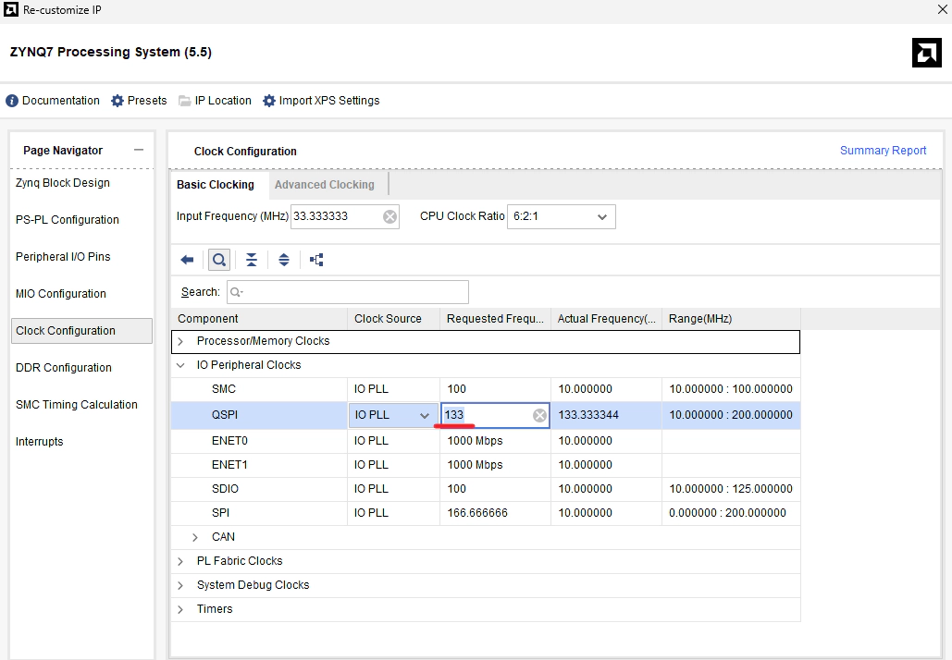Click the Expand All toolbar icon
Image resolution: width=952 pixels, height=660 pixels.
(x=284, y=260)
